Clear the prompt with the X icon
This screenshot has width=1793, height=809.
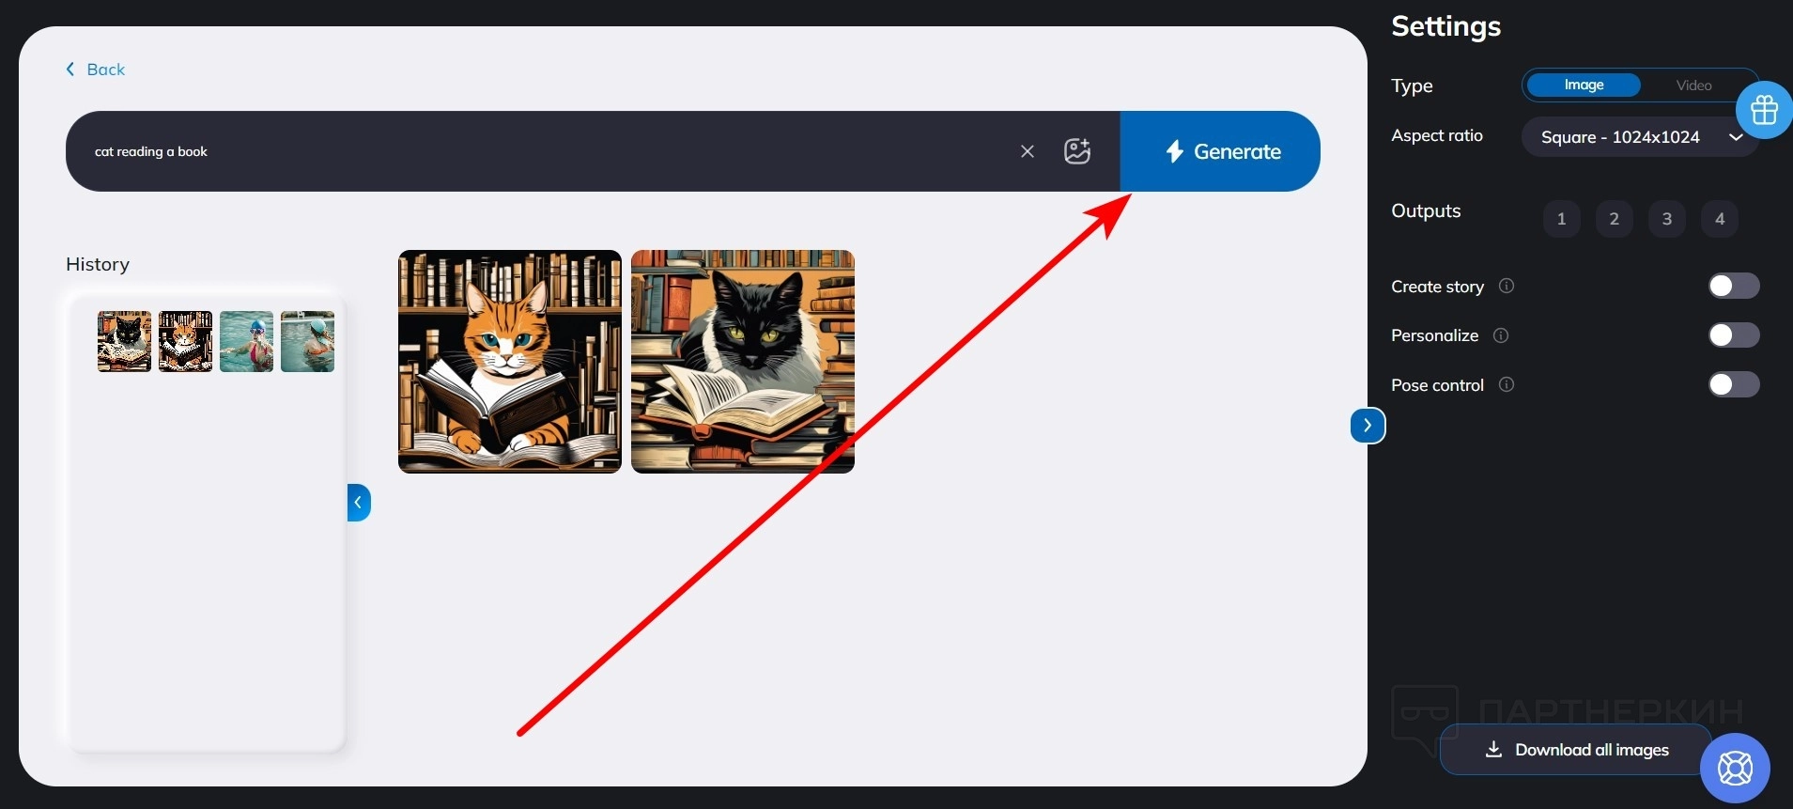pyautogui.click(x=1028, y=151)
